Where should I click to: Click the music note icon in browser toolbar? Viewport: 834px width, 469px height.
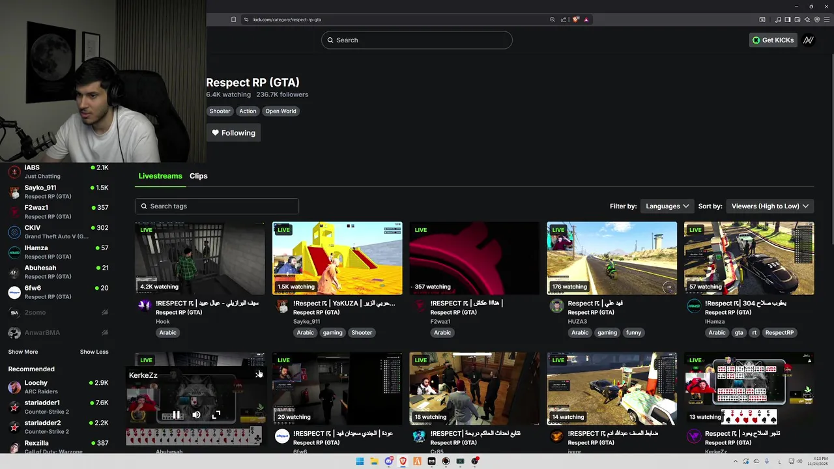(x=778, y=20)
